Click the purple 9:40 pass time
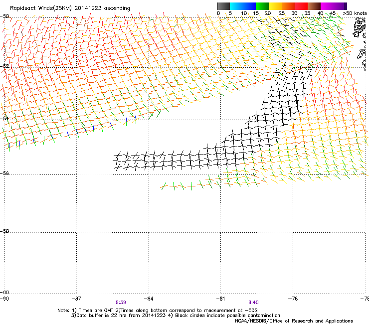 pyautogui.click(x=253, y=303)
